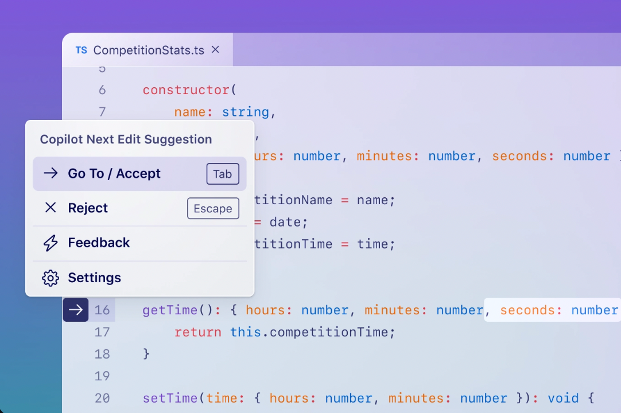
Task: Click line number 16 in the gutter
Action: coord(102,310)
